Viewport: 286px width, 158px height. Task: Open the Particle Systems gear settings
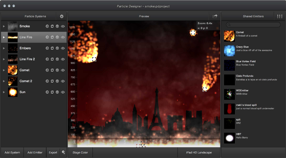click(62, 17)
